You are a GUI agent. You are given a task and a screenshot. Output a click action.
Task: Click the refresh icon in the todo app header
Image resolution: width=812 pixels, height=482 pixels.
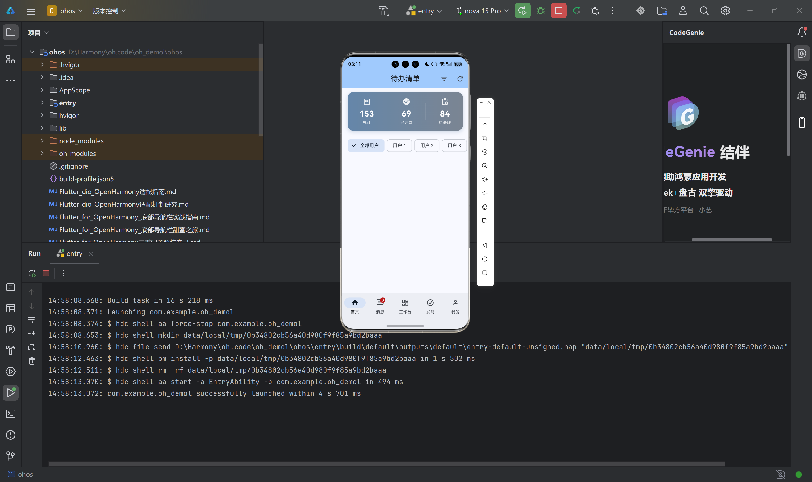coord(460,79)
